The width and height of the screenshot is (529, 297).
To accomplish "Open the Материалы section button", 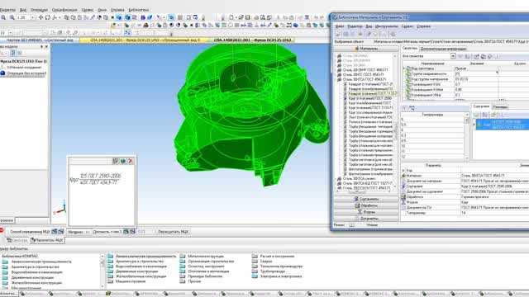I will point(366,49).
